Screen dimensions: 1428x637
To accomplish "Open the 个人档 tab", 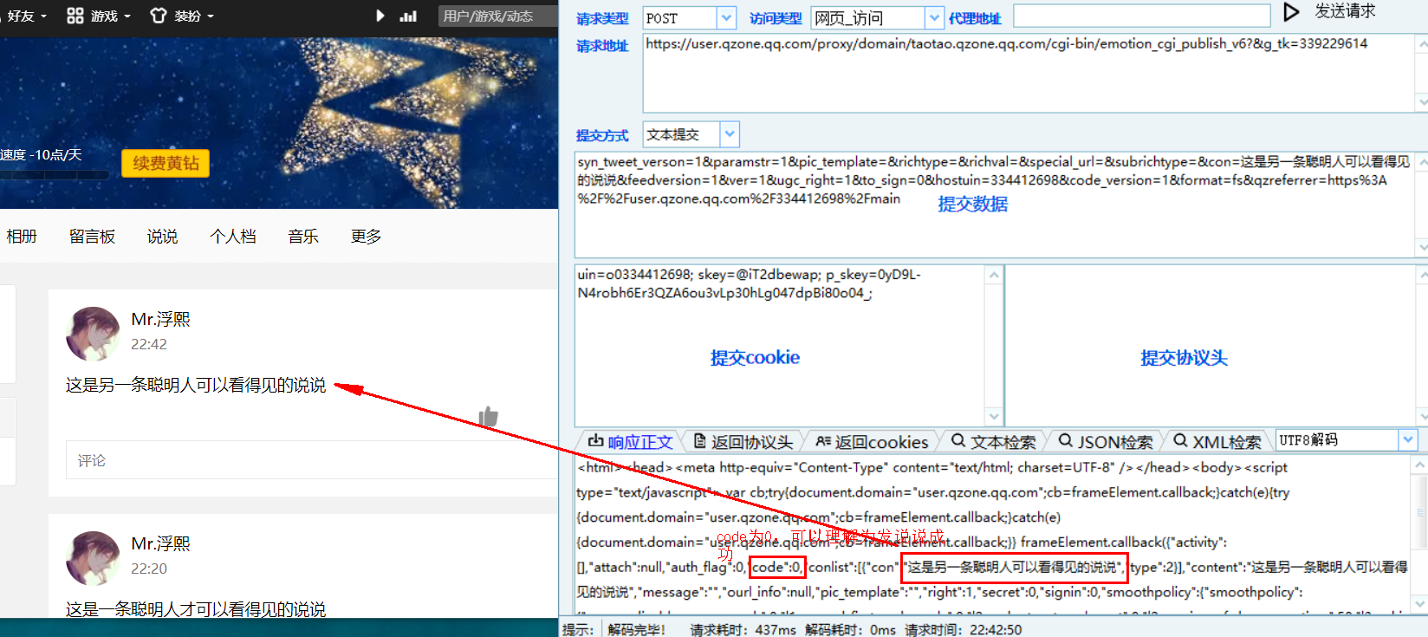I will point(233,237).
